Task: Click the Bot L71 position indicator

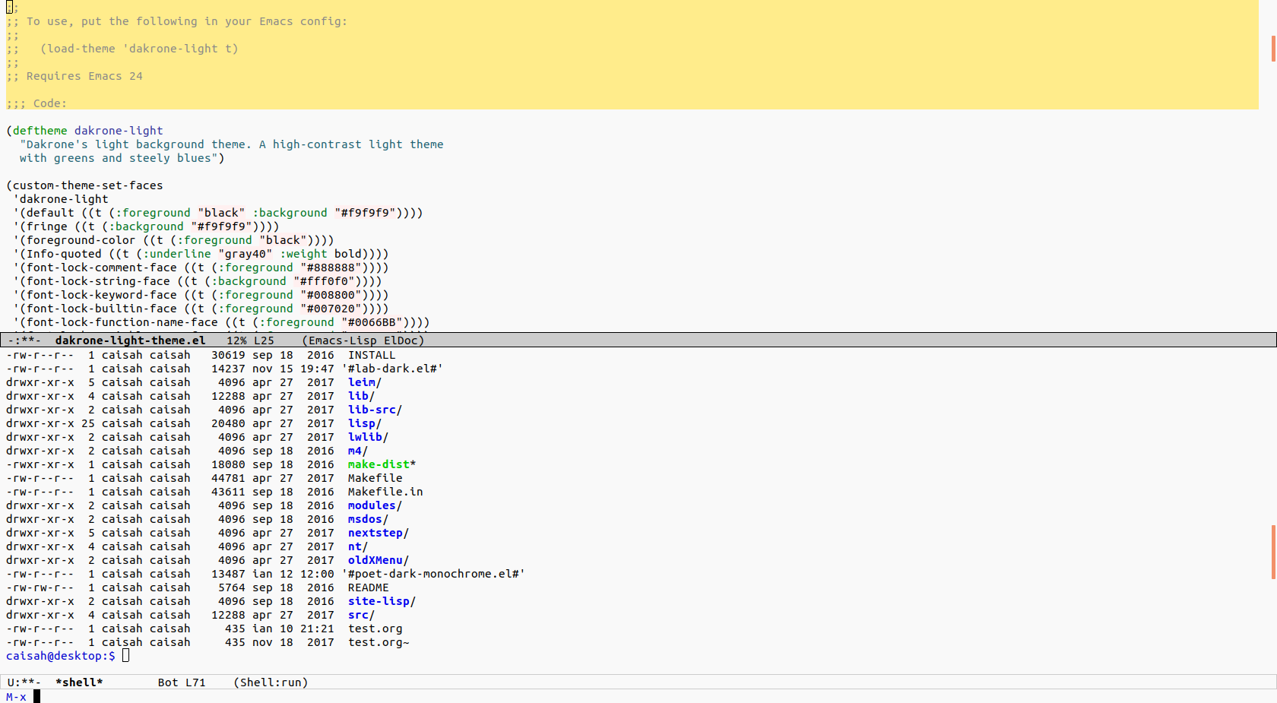Action: coord(182,682)
